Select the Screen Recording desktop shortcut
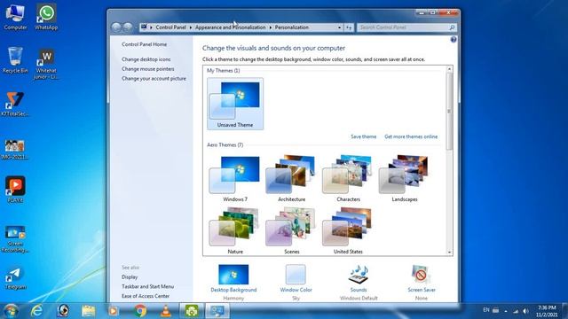This screenshot has width=568, height=319. point(15,238)
